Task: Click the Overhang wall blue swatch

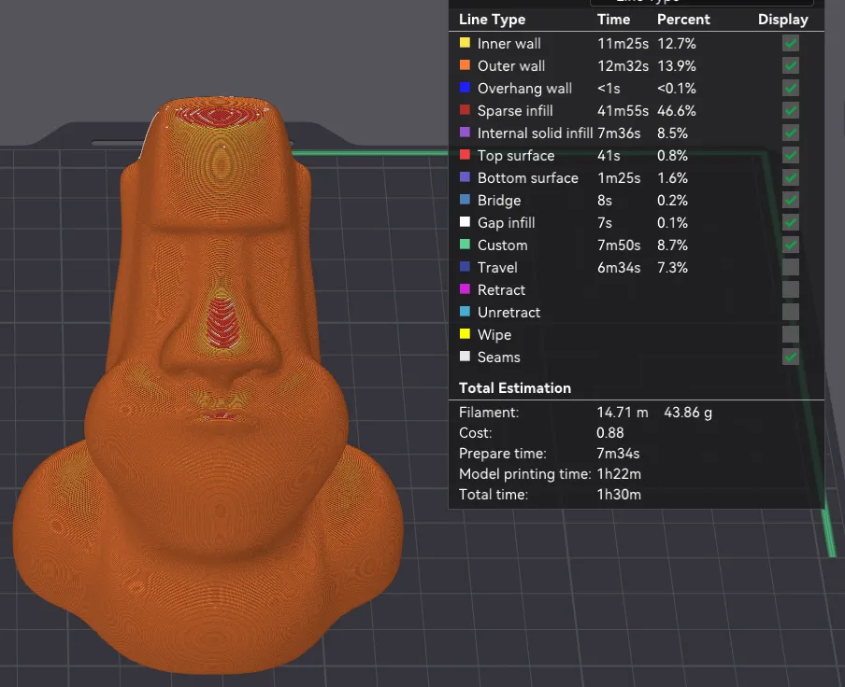Action: [465, 88]
